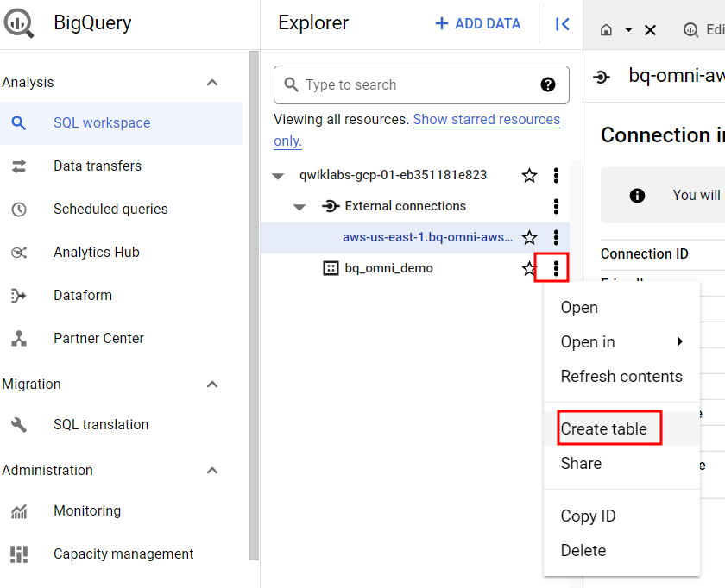
Task: Click the info icon in notice banner
Action: tap(637, 196)
